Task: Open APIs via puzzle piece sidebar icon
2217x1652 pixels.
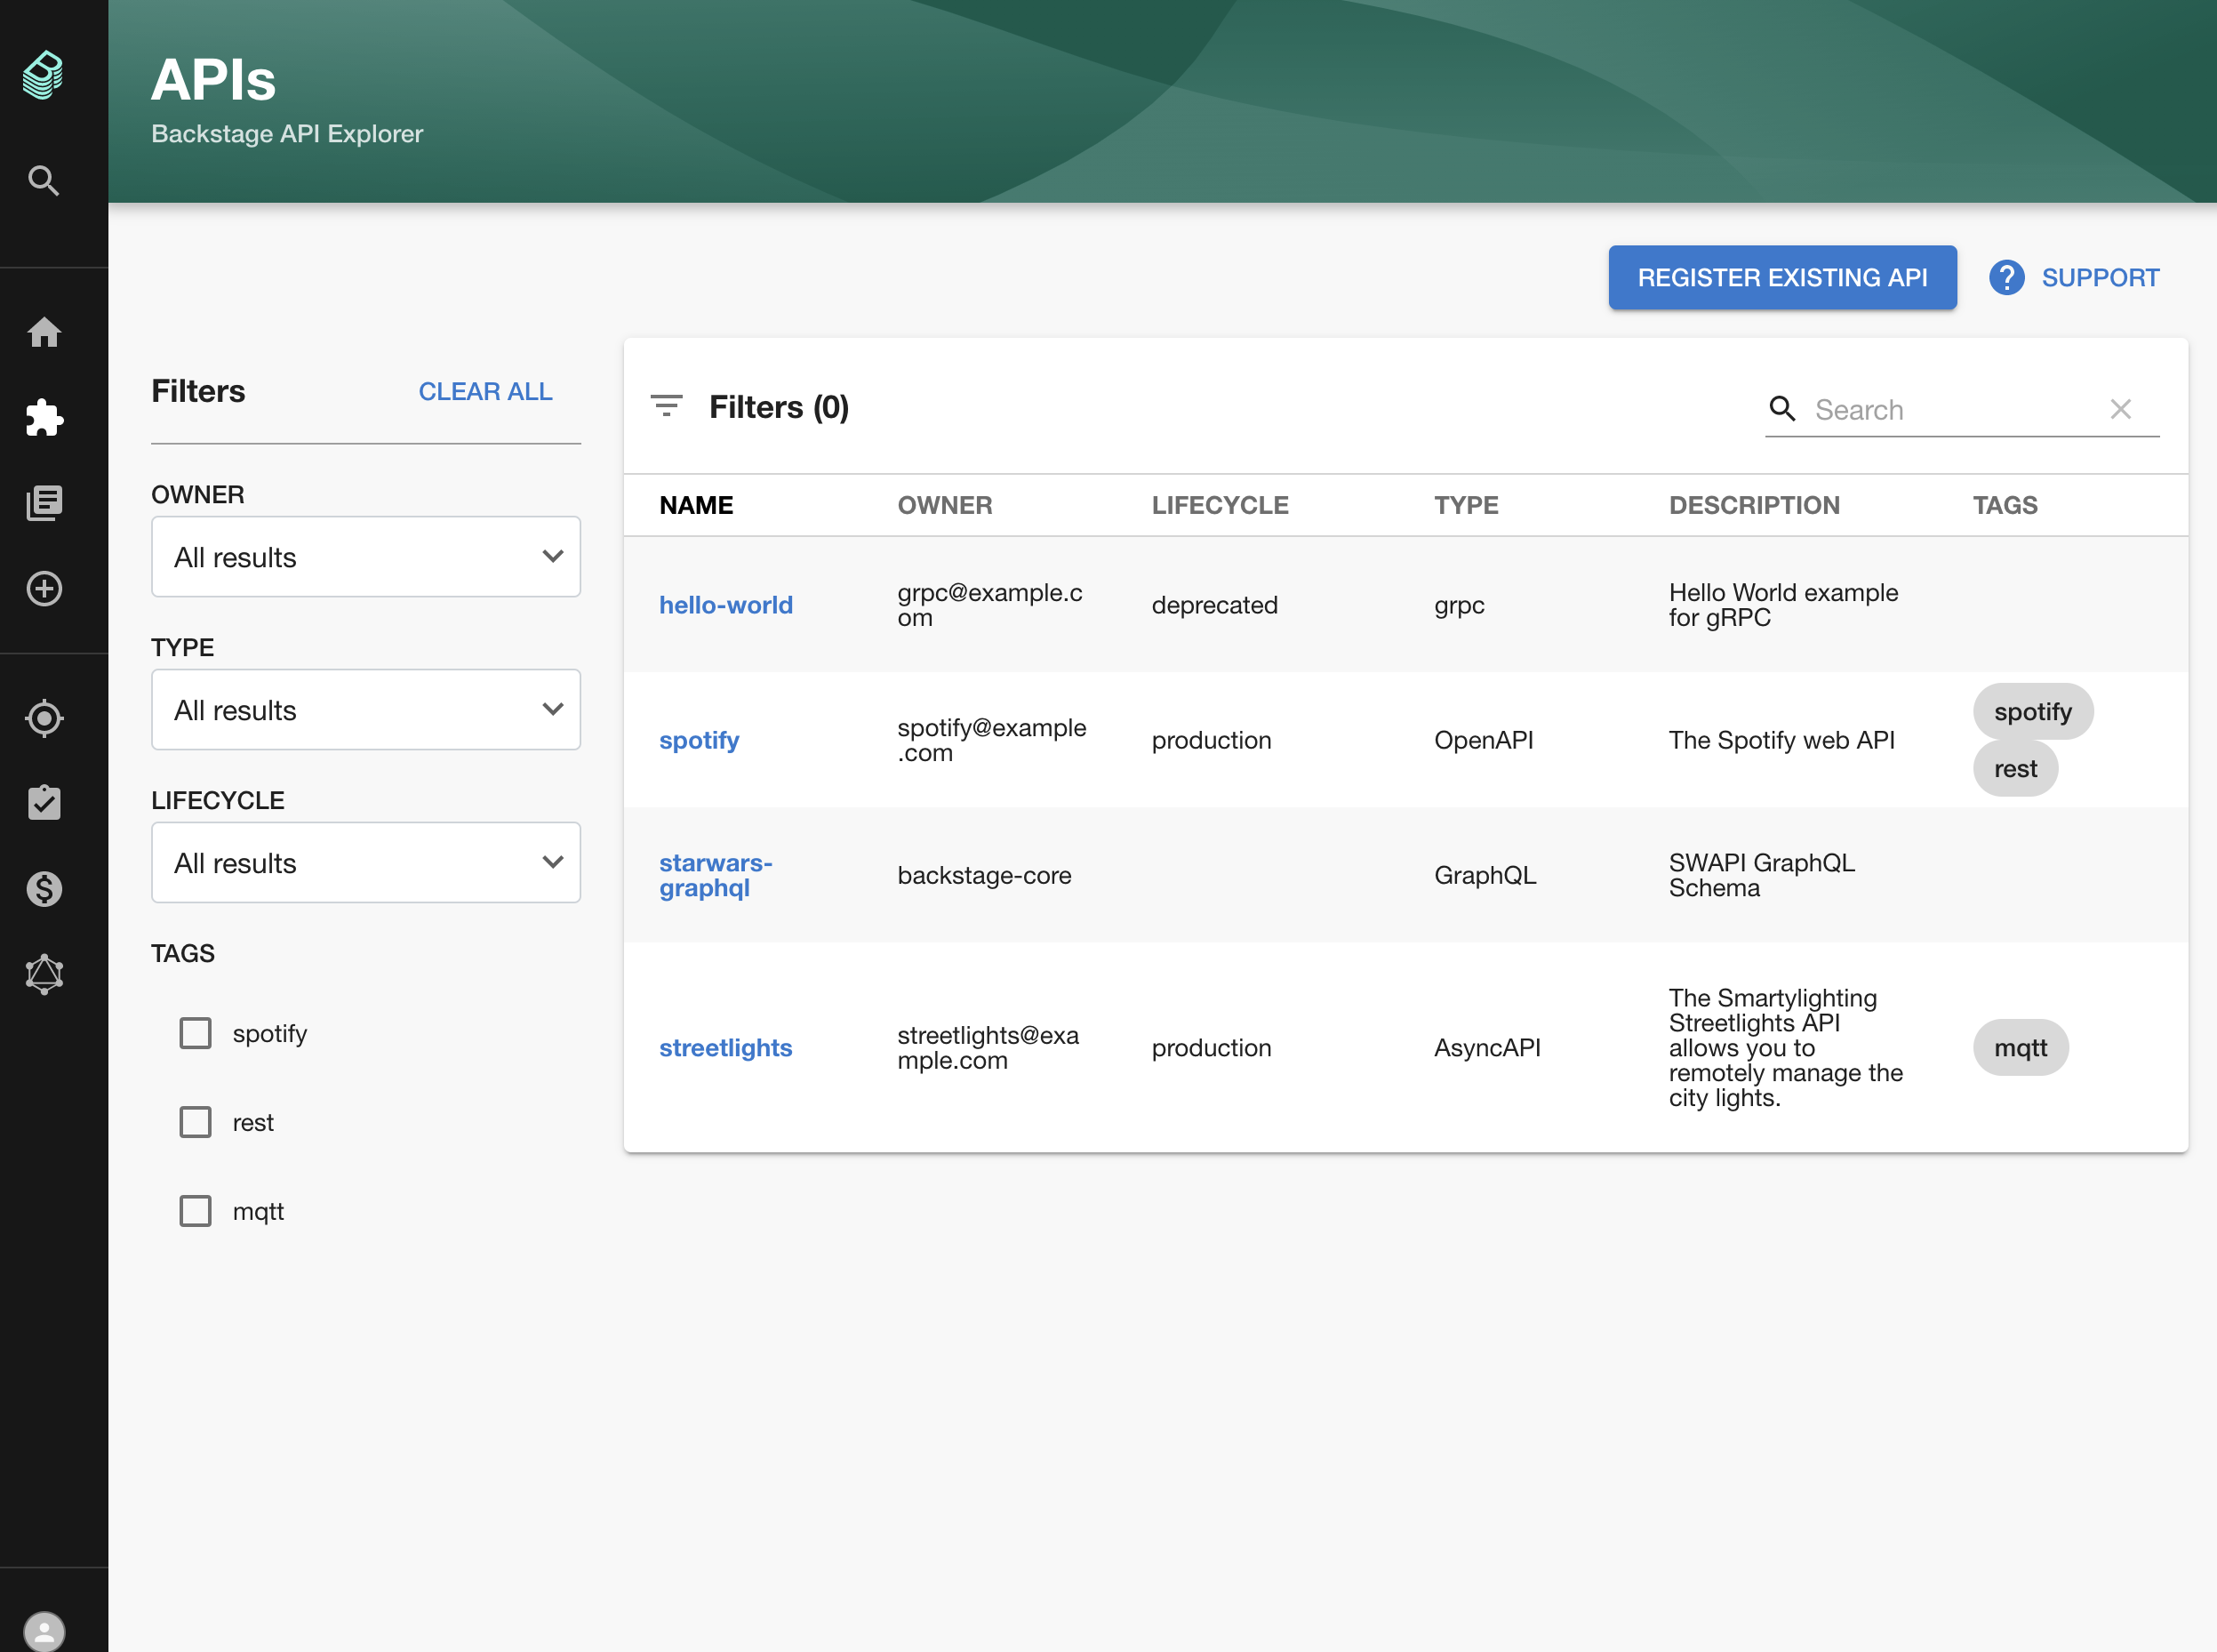Action: [43, 417]
